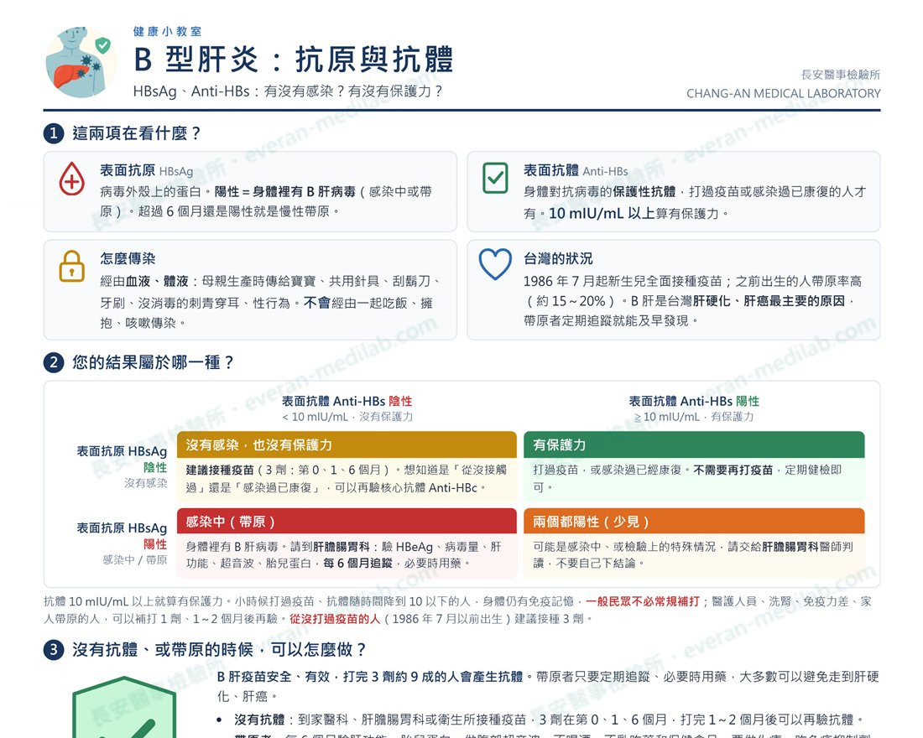Click the red blood drop HBsAg icon

point(72,179)
